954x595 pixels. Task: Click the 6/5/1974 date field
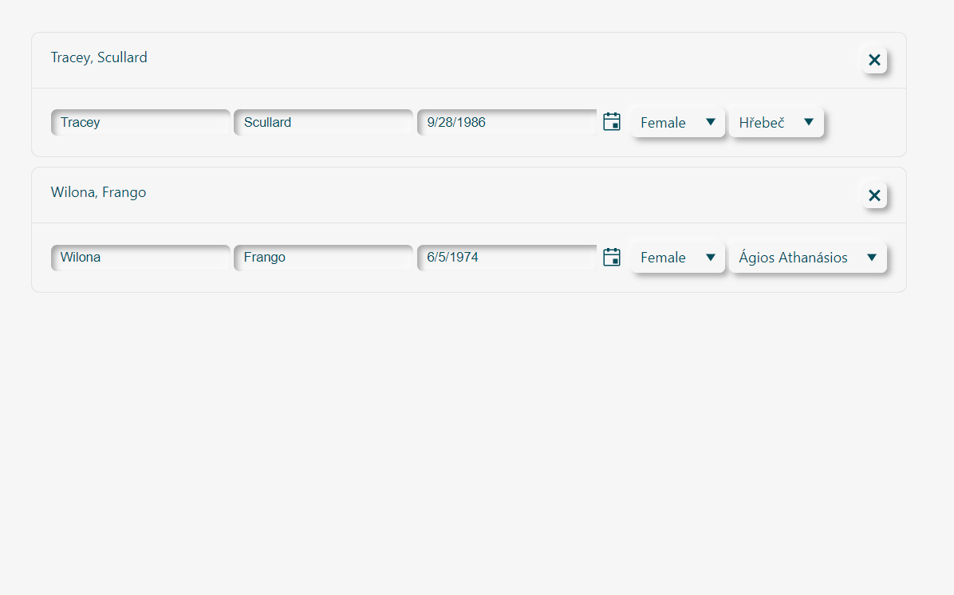coord(507,258)
